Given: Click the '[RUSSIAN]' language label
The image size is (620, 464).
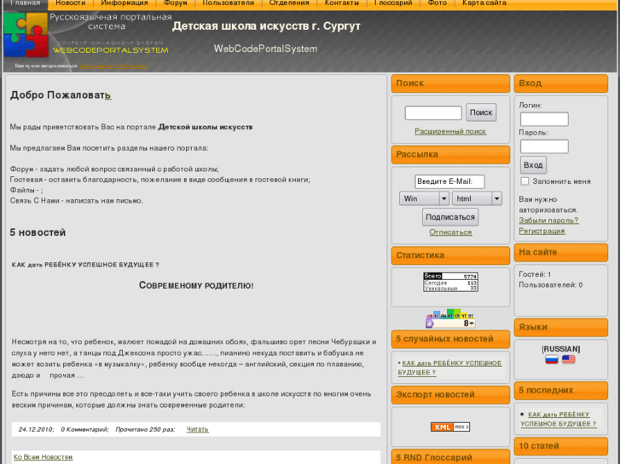Looking at the screenshot, I should tap(560, 349).
